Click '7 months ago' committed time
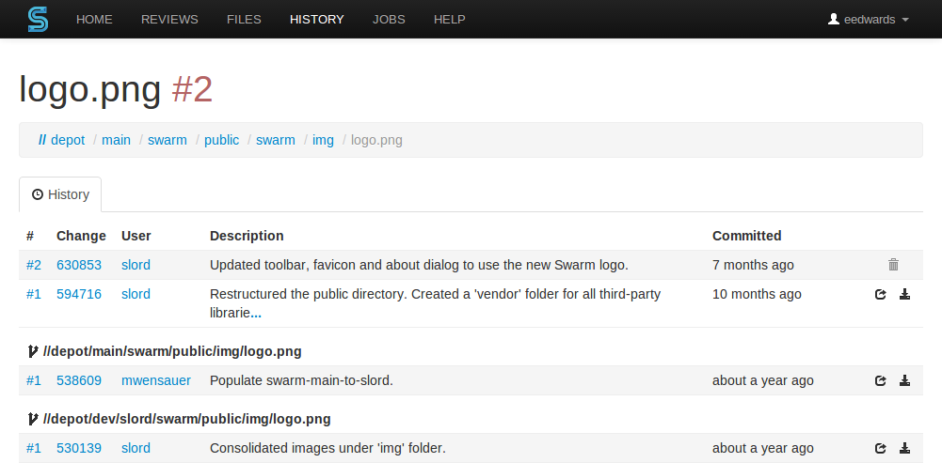 point(753,265)
